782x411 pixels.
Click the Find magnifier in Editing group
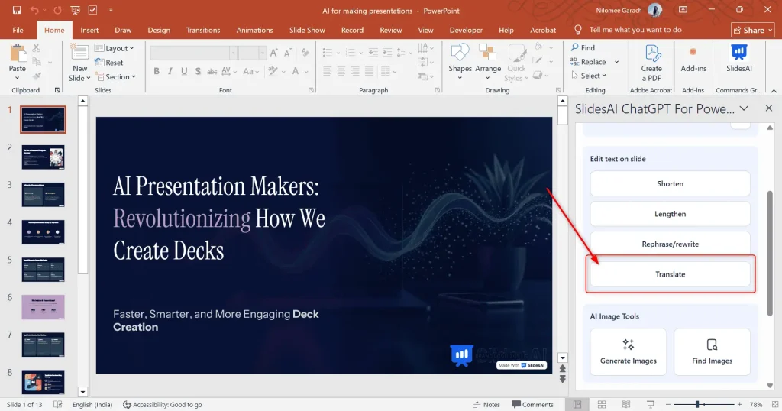(575, 47)
